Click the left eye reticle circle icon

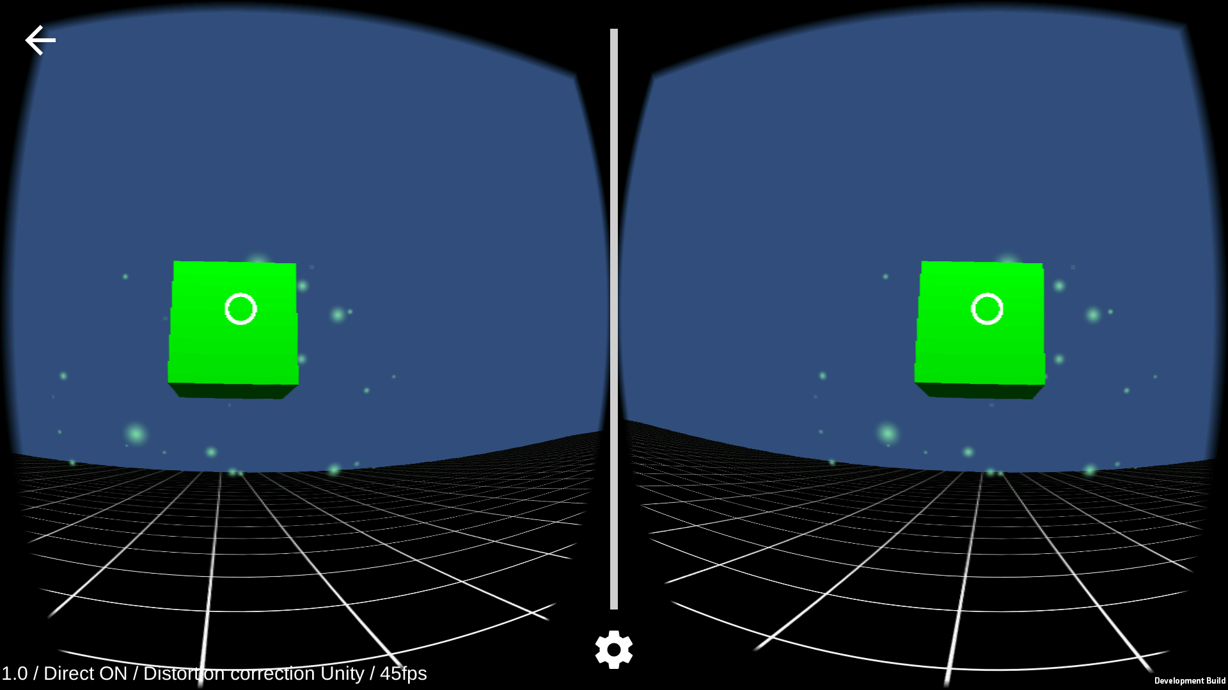(x=241, y=309)
